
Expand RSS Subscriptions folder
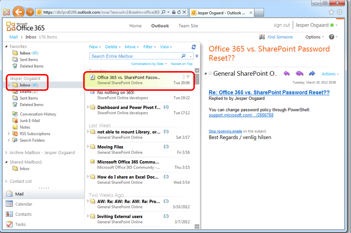pyautogui.click(x=9, y=133)
